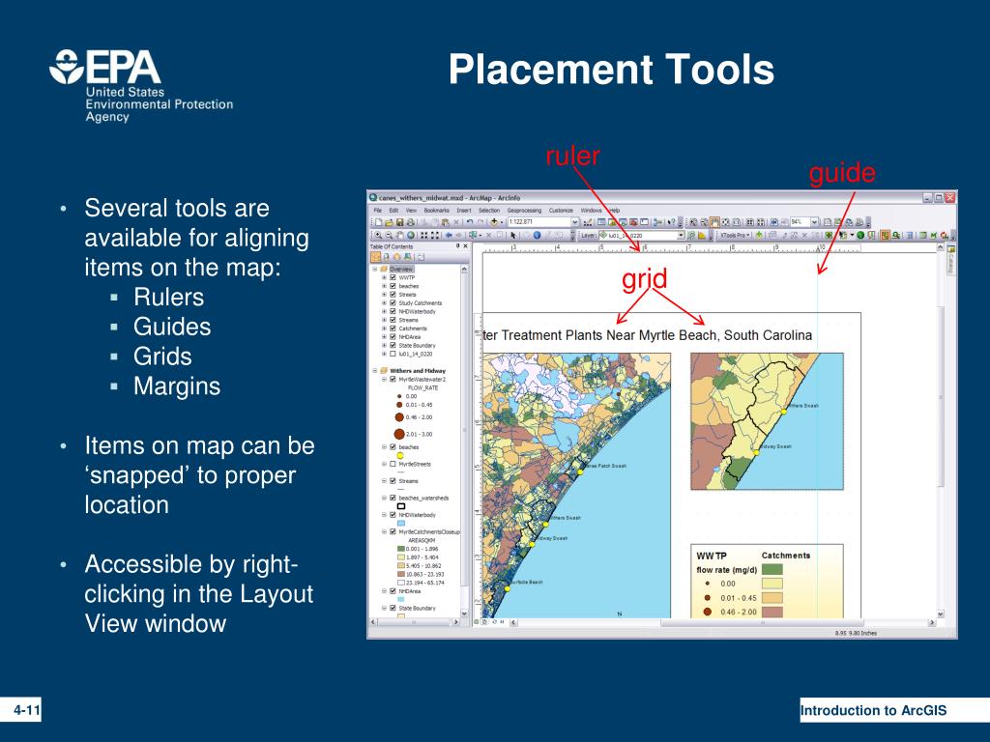Expand the WWTP layer node
The image size is (990, 742).
click(x=384, y=277)
